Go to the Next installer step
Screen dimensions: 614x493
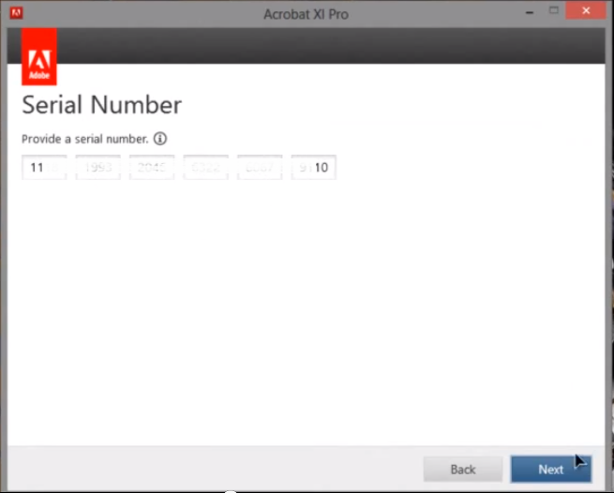[551, 470]
